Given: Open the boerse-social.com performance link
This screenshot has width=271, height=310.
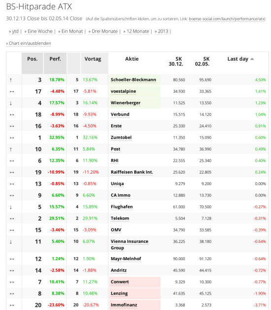Looking at the screenshot, I should (227, 19).
